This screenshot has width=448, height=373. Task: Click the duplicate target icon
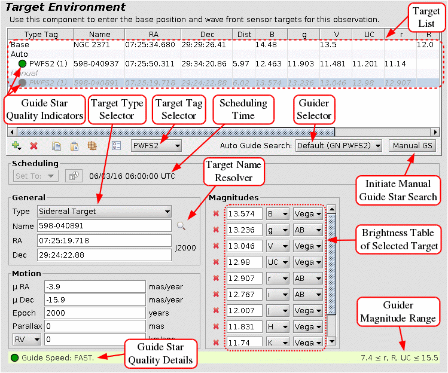(92, 146)
